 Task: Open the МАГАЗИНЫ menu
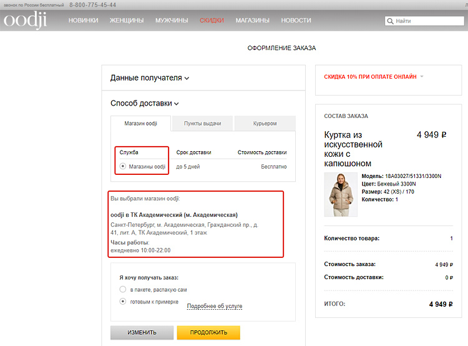(253, 21)
